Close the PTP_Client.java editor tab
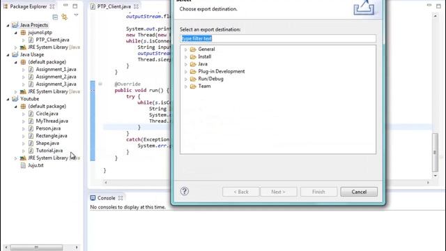Screen dimensions: 446x251 click(x=136, y=6)
